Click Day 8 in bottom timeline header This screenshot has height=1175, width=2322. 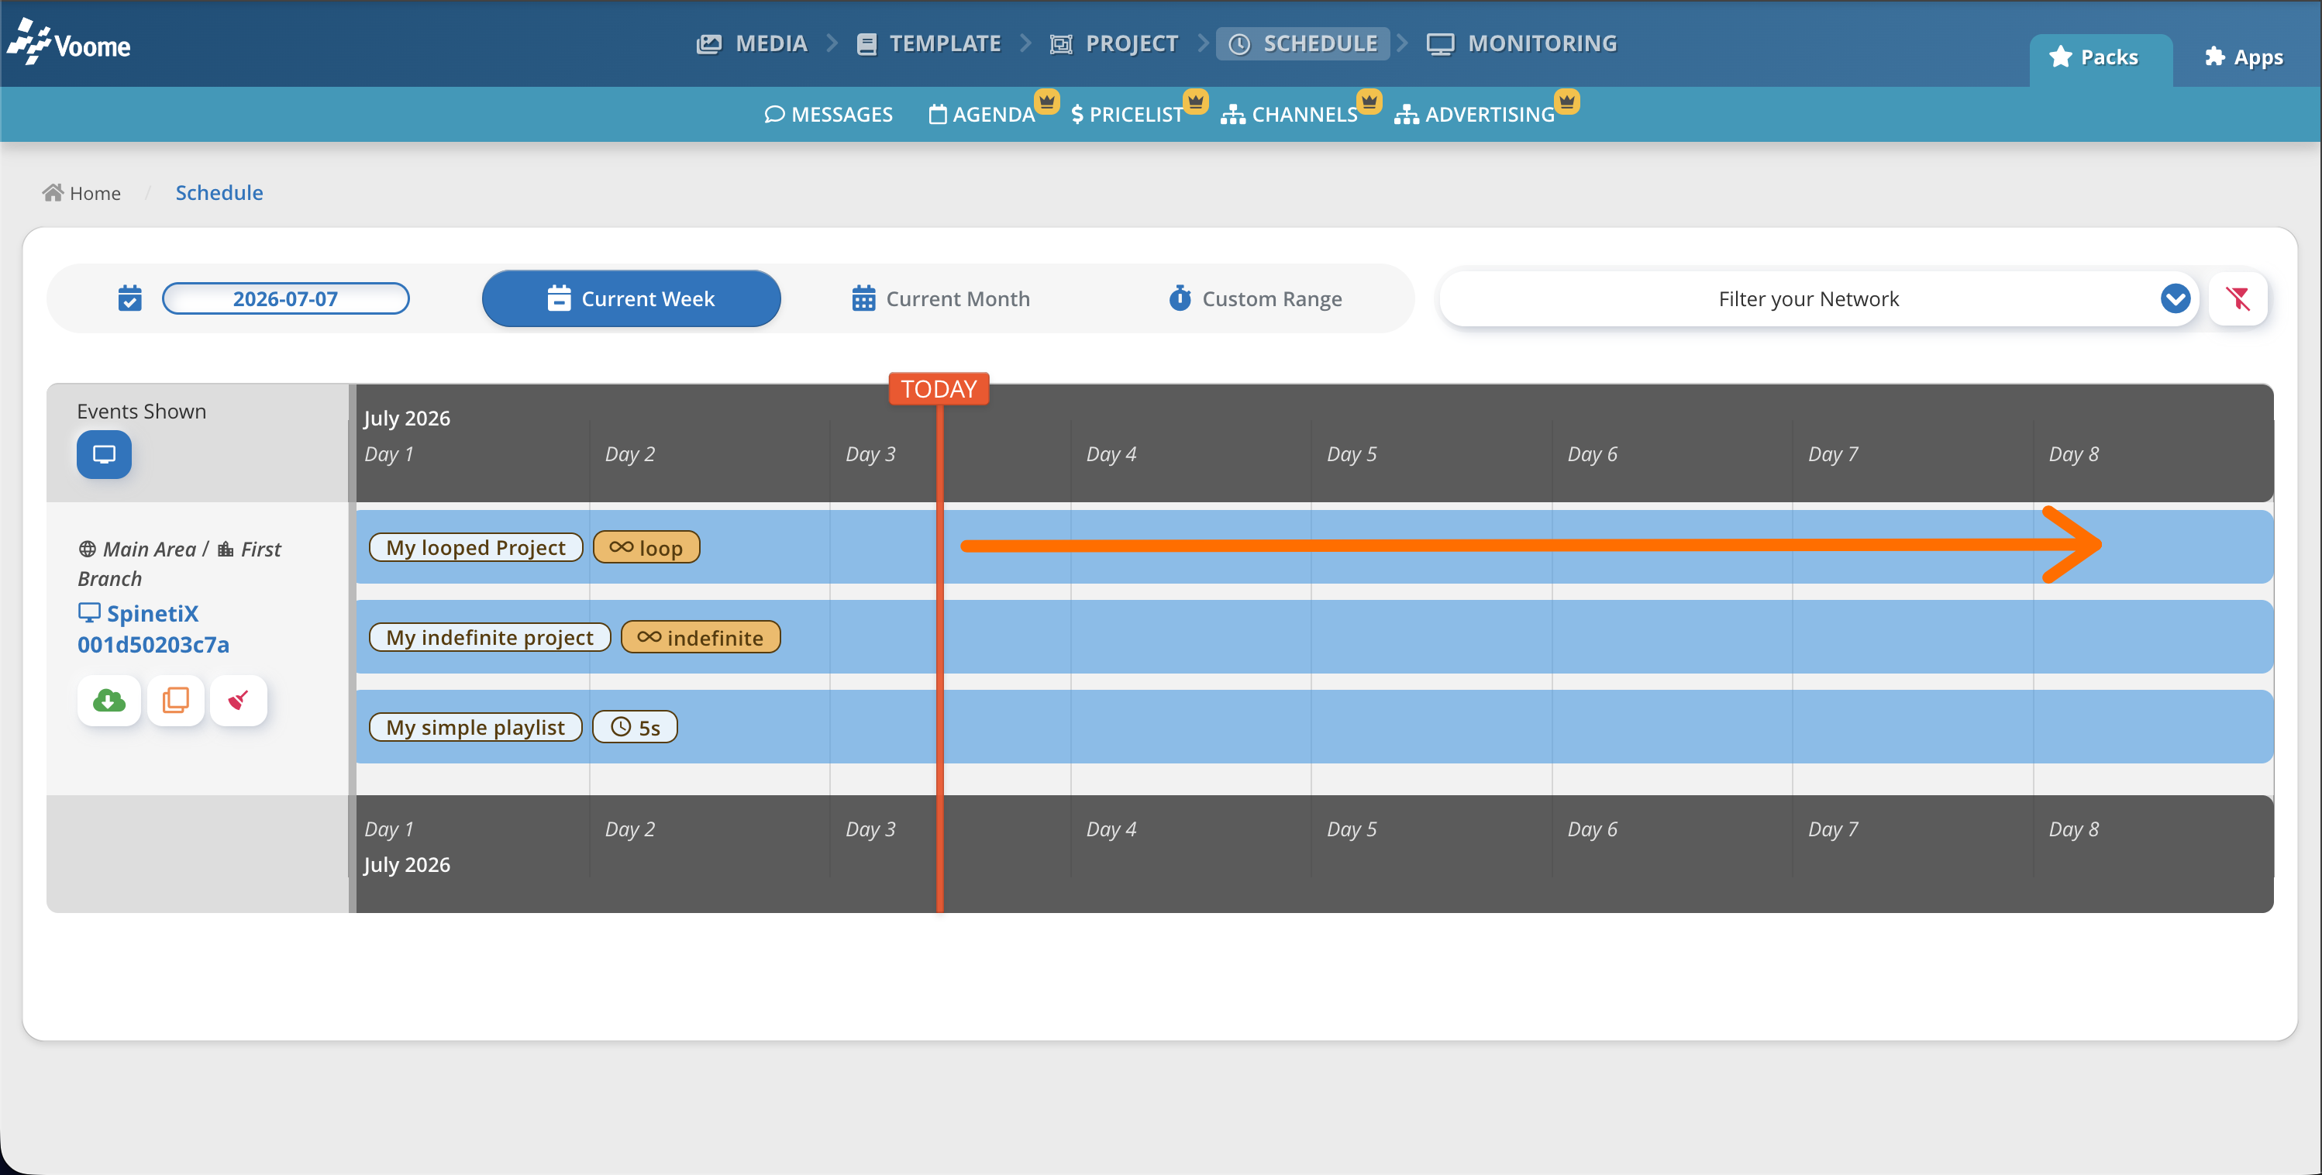pyautogui.click(x=2073, y=829)
